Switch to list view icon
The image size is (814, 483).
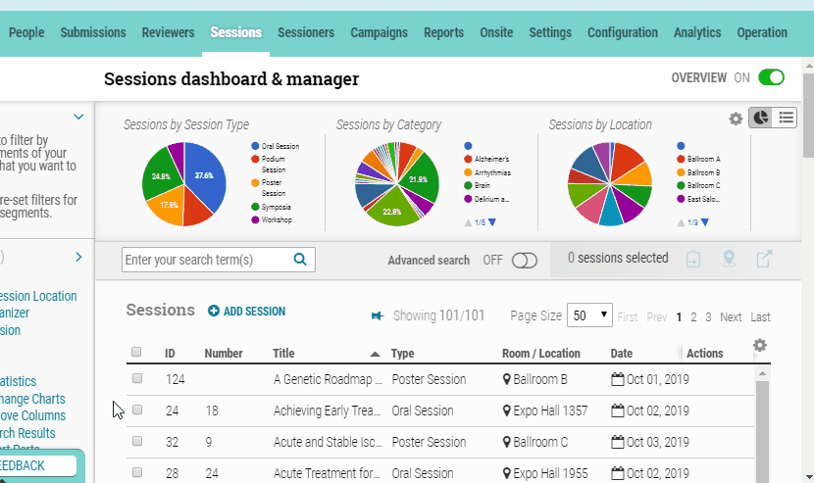[x=786, y=118]
